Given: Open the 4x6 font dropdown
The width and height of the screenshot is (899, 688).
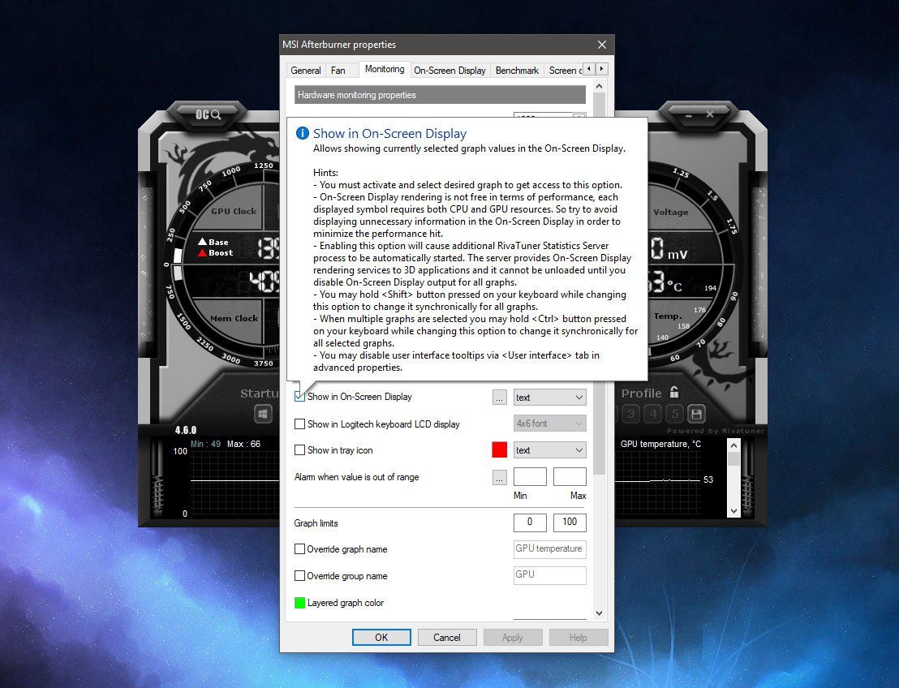Looking at the screenshot, I should [x=550, y=424].
